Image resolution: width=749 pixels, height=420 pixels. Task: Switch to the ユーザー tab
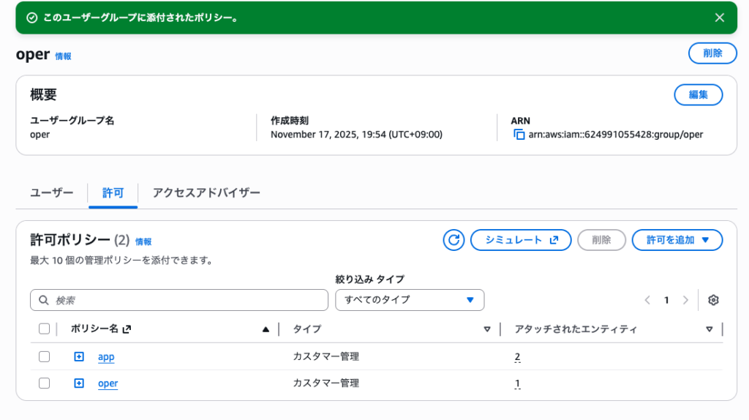pyautogui.click(x=52, y=193)
